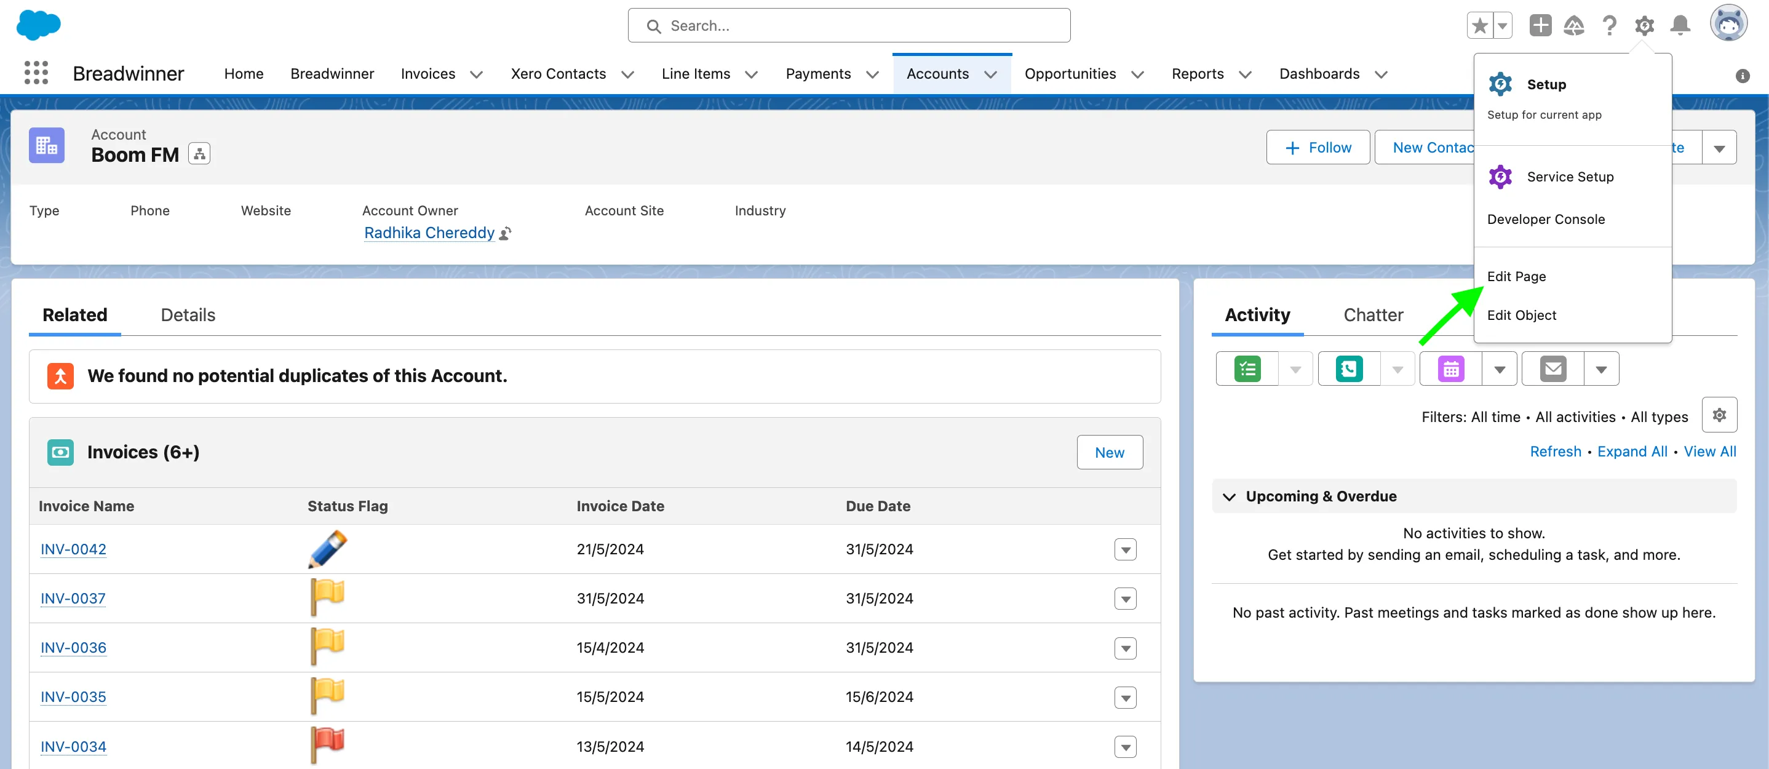
Task: Click the Log a Call phone icon
Action: click(1349, 369)
